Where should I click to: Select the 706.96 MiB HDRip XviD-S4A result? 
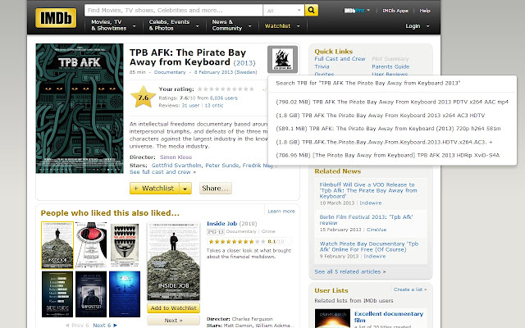[387, 155]
